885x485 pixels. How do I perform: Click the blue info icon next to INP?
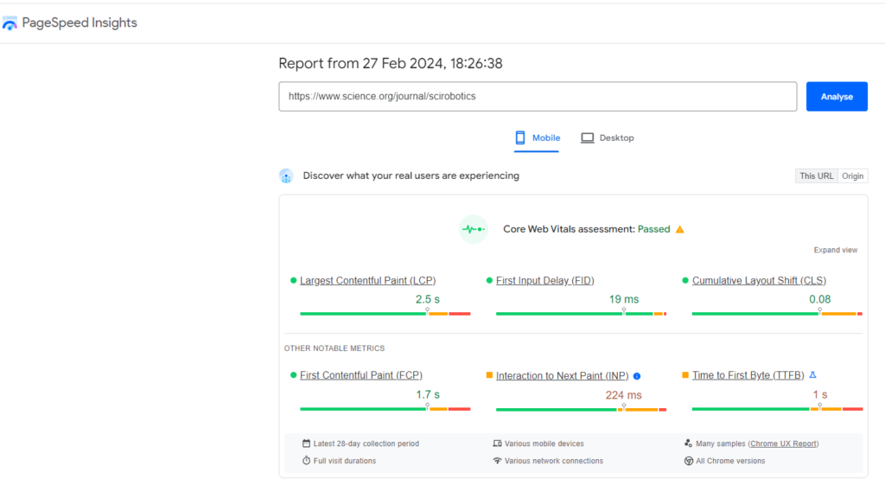(637, 376)
